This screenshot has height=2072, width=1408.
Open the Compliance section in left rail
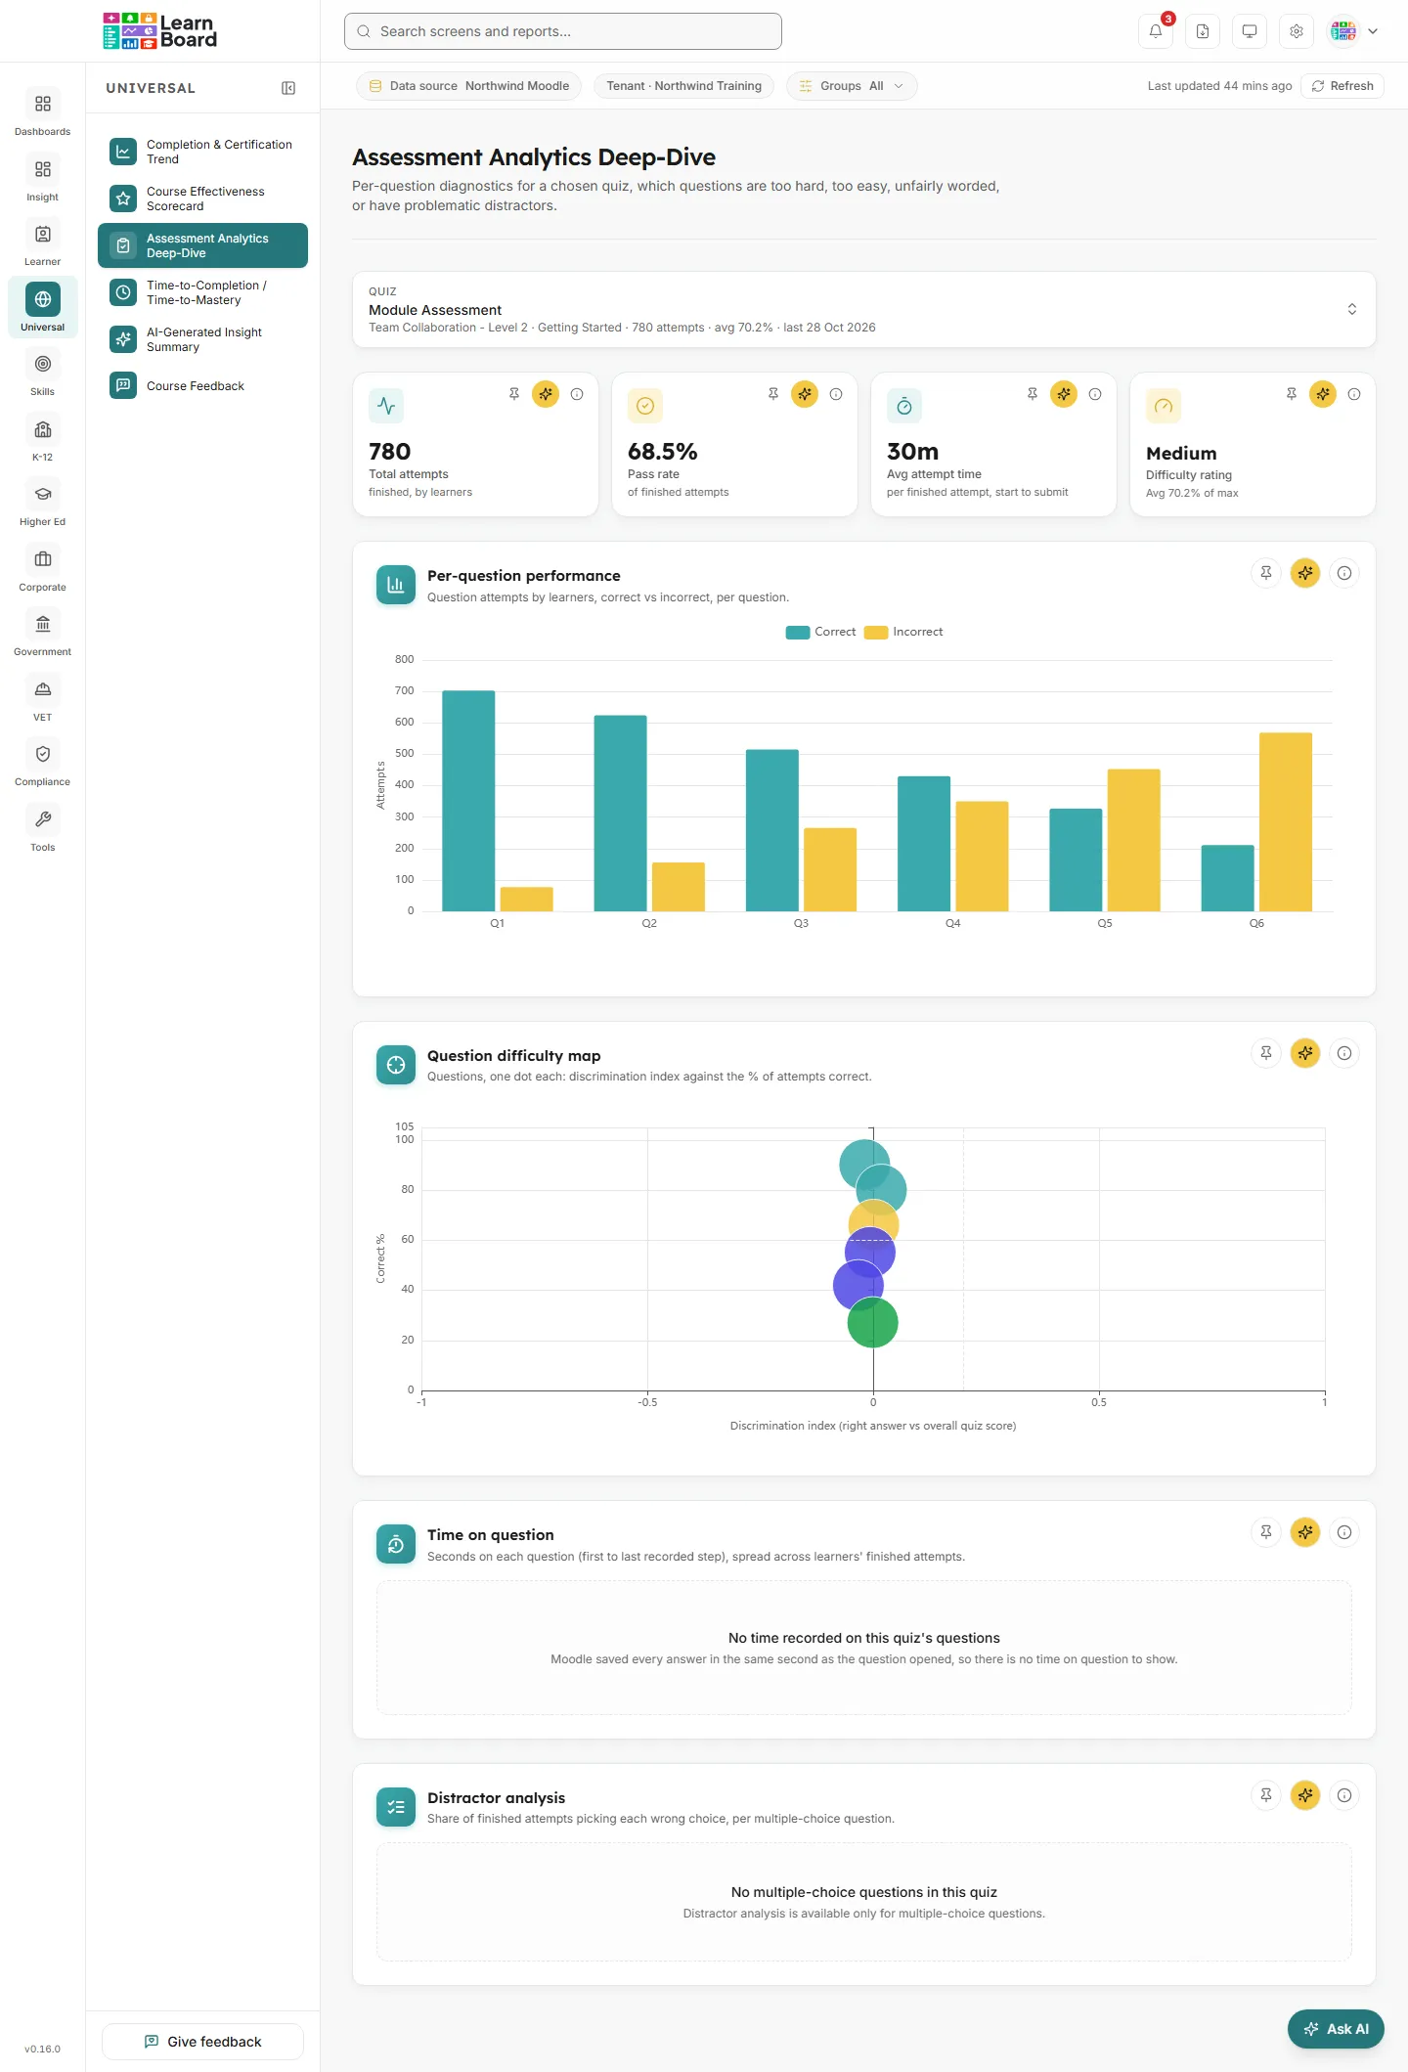(42, 764)
